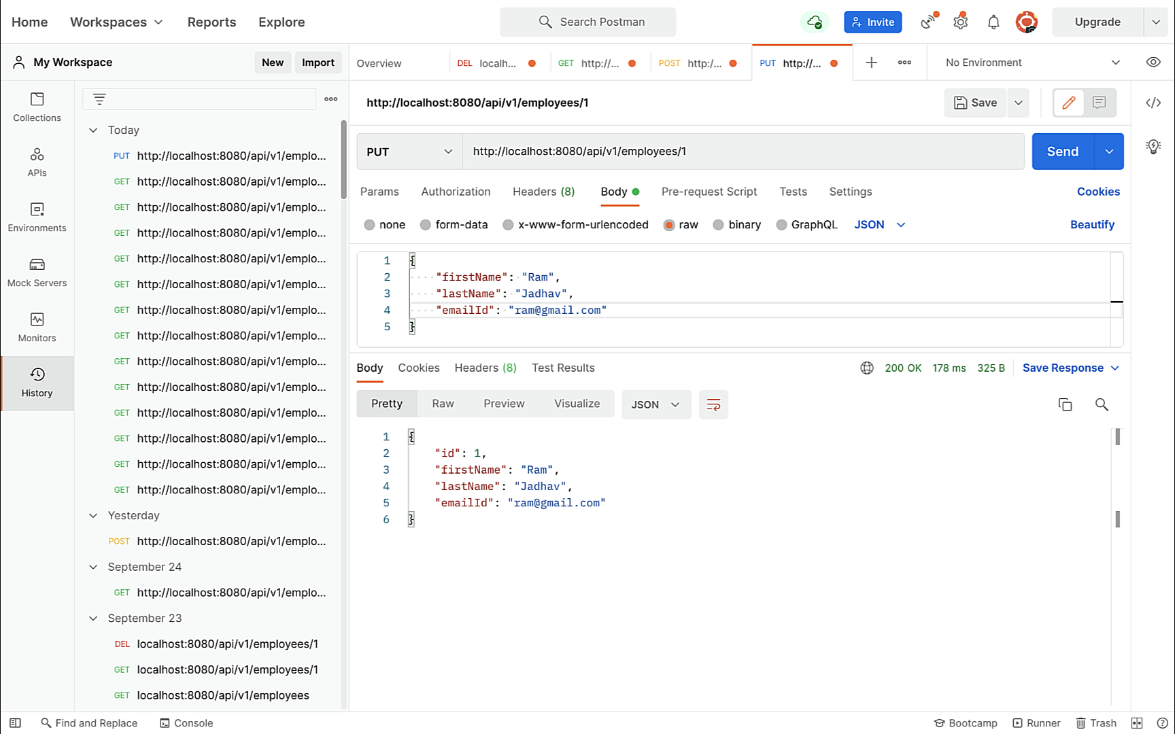The height and width of the screenshot is (734, 1175).
Task: Open the Monitors sidebar panel
Action: pyautogui.click(x=37, y=328)
